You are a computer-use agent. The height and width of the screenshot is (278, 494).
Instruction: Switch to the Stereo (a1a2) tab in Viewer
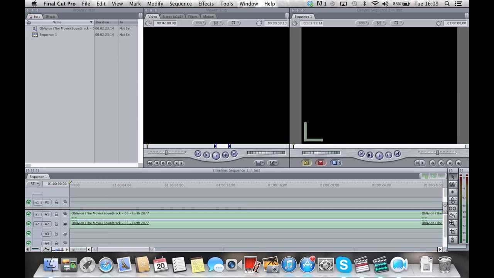coord(172,17)
